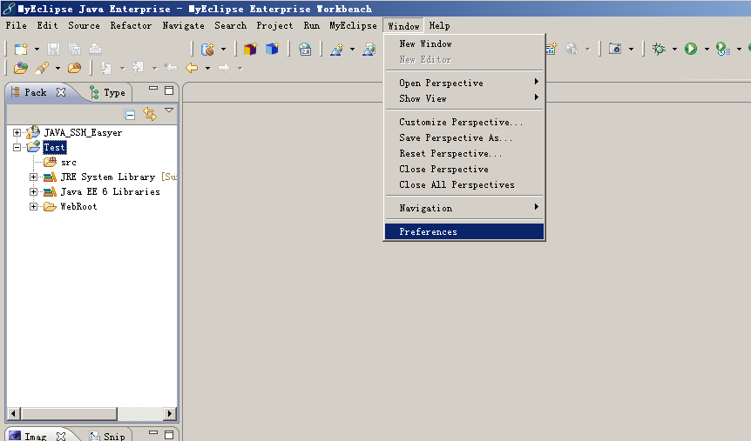
Task: Select Customize Perspective... menu entry
Action: [x=464, y=122]
